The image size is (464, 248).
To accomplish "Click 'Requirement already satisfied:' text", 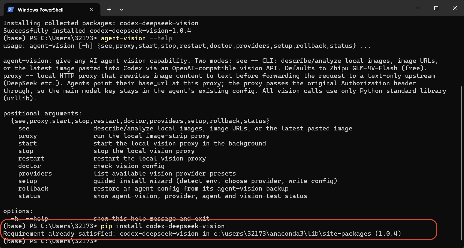I will (60, 234).
